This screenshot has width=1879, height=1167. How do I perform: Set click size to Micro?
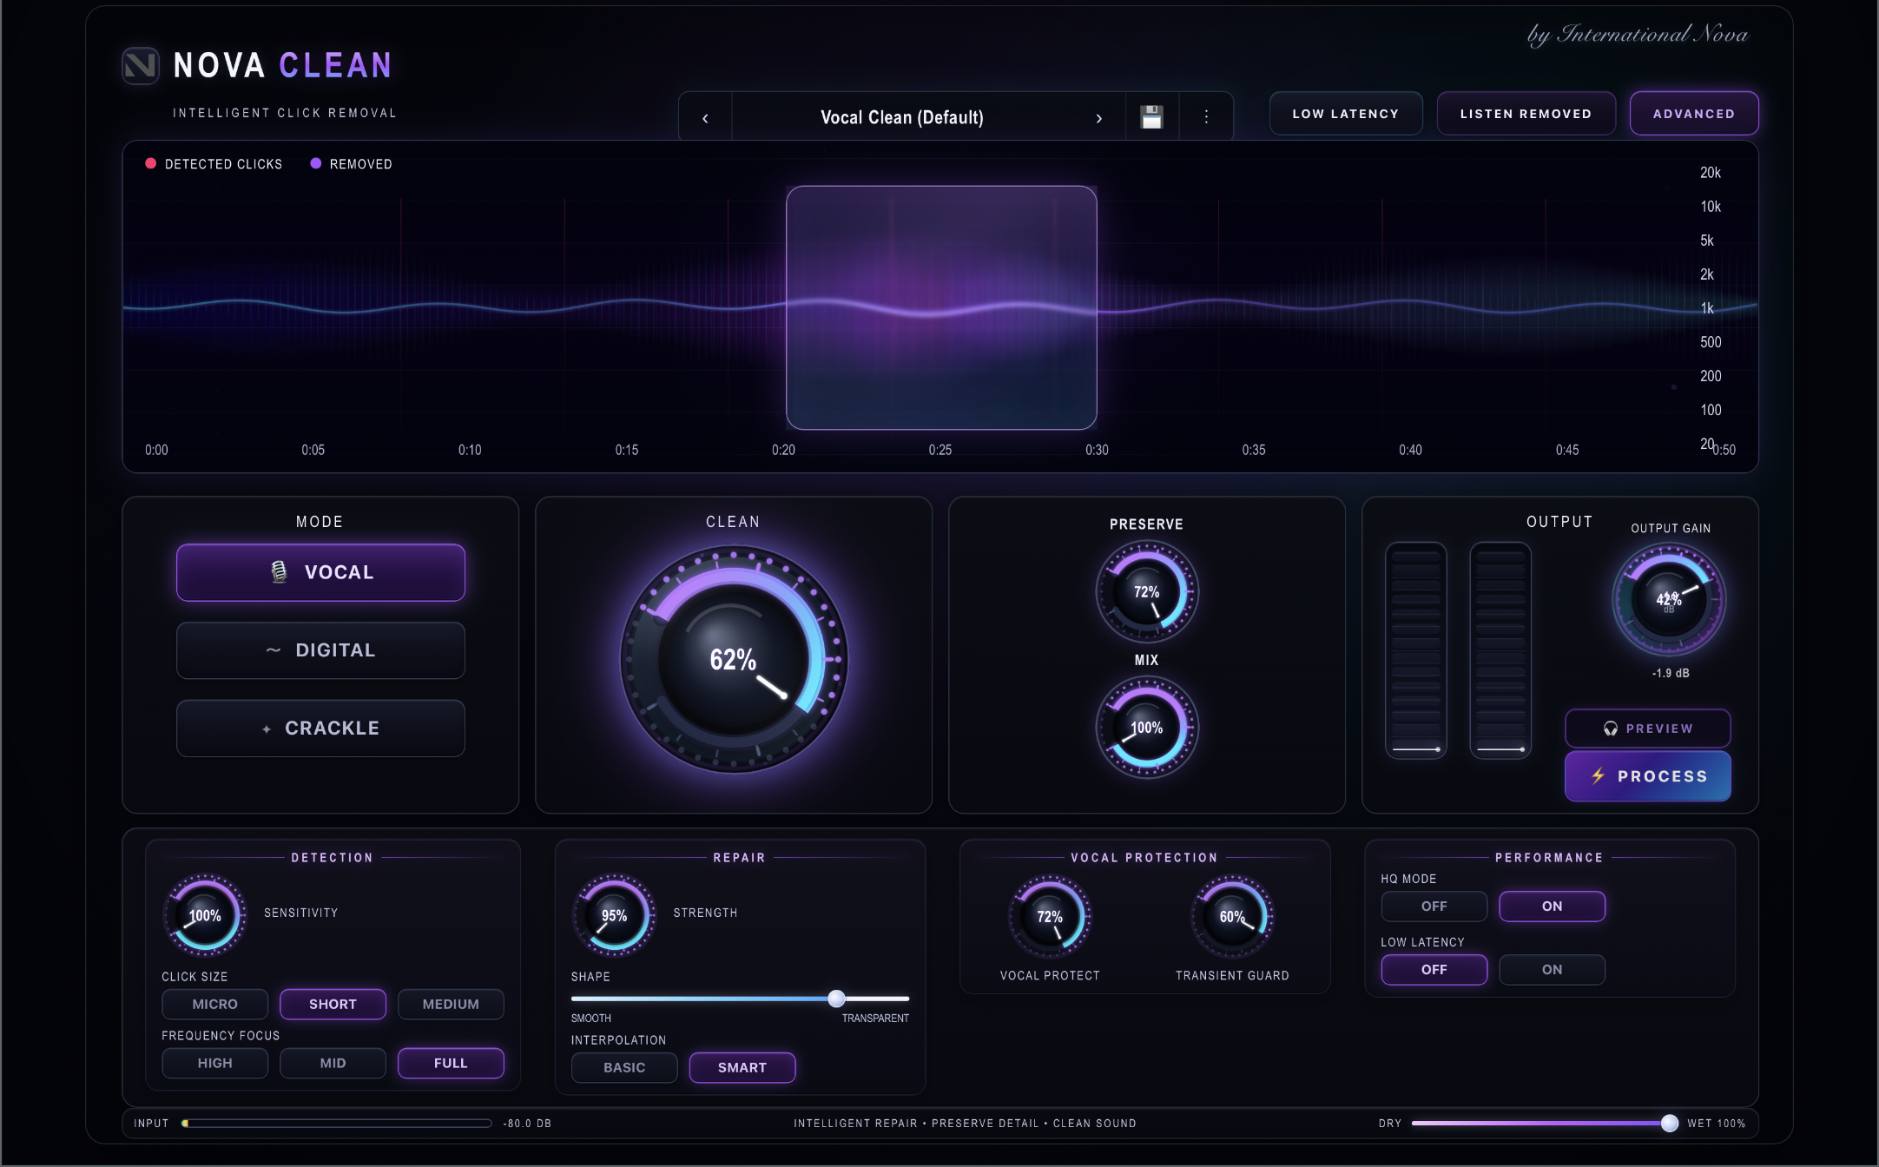click(214, 1005)
